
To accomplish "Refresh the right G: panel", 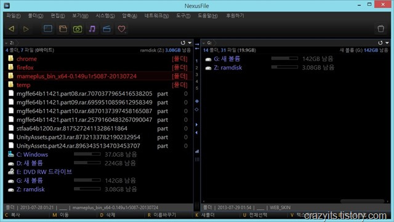I will [380, 42].
